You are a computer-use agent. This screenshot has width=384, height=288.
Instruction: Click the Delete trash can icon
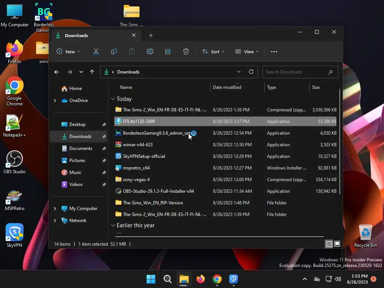coord(186,51)
